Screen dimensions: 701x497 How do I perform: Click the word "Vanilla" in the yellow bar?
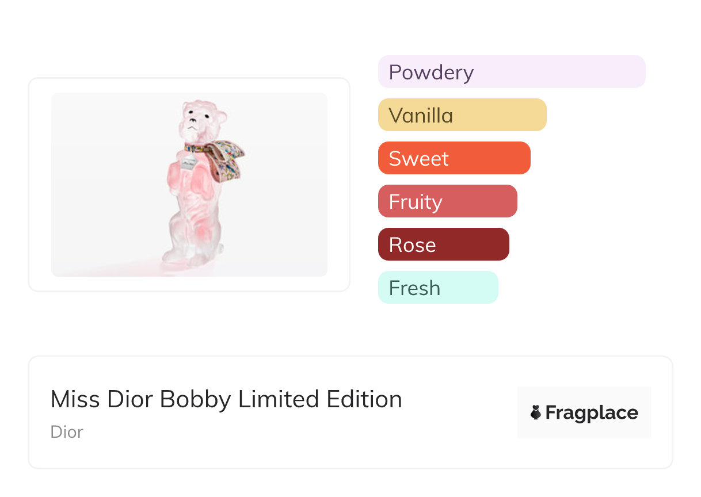[421, 115]
